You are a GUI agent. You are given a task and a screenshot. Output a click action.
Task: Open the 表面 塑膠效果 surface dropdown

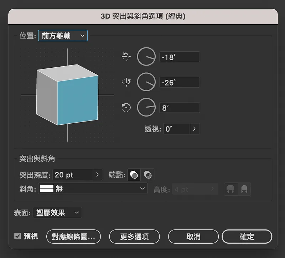pos(57,212)
